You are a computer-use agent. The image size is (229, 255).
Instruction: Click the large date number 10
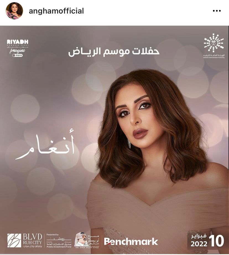click(x=216, y=241)
